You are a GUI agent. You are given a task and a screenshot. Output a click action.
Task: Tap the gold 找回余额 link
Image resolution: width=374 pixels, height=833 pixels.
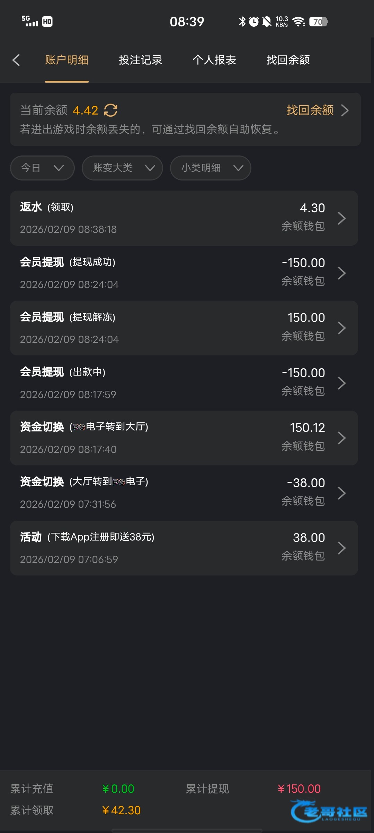coord(317,110)
